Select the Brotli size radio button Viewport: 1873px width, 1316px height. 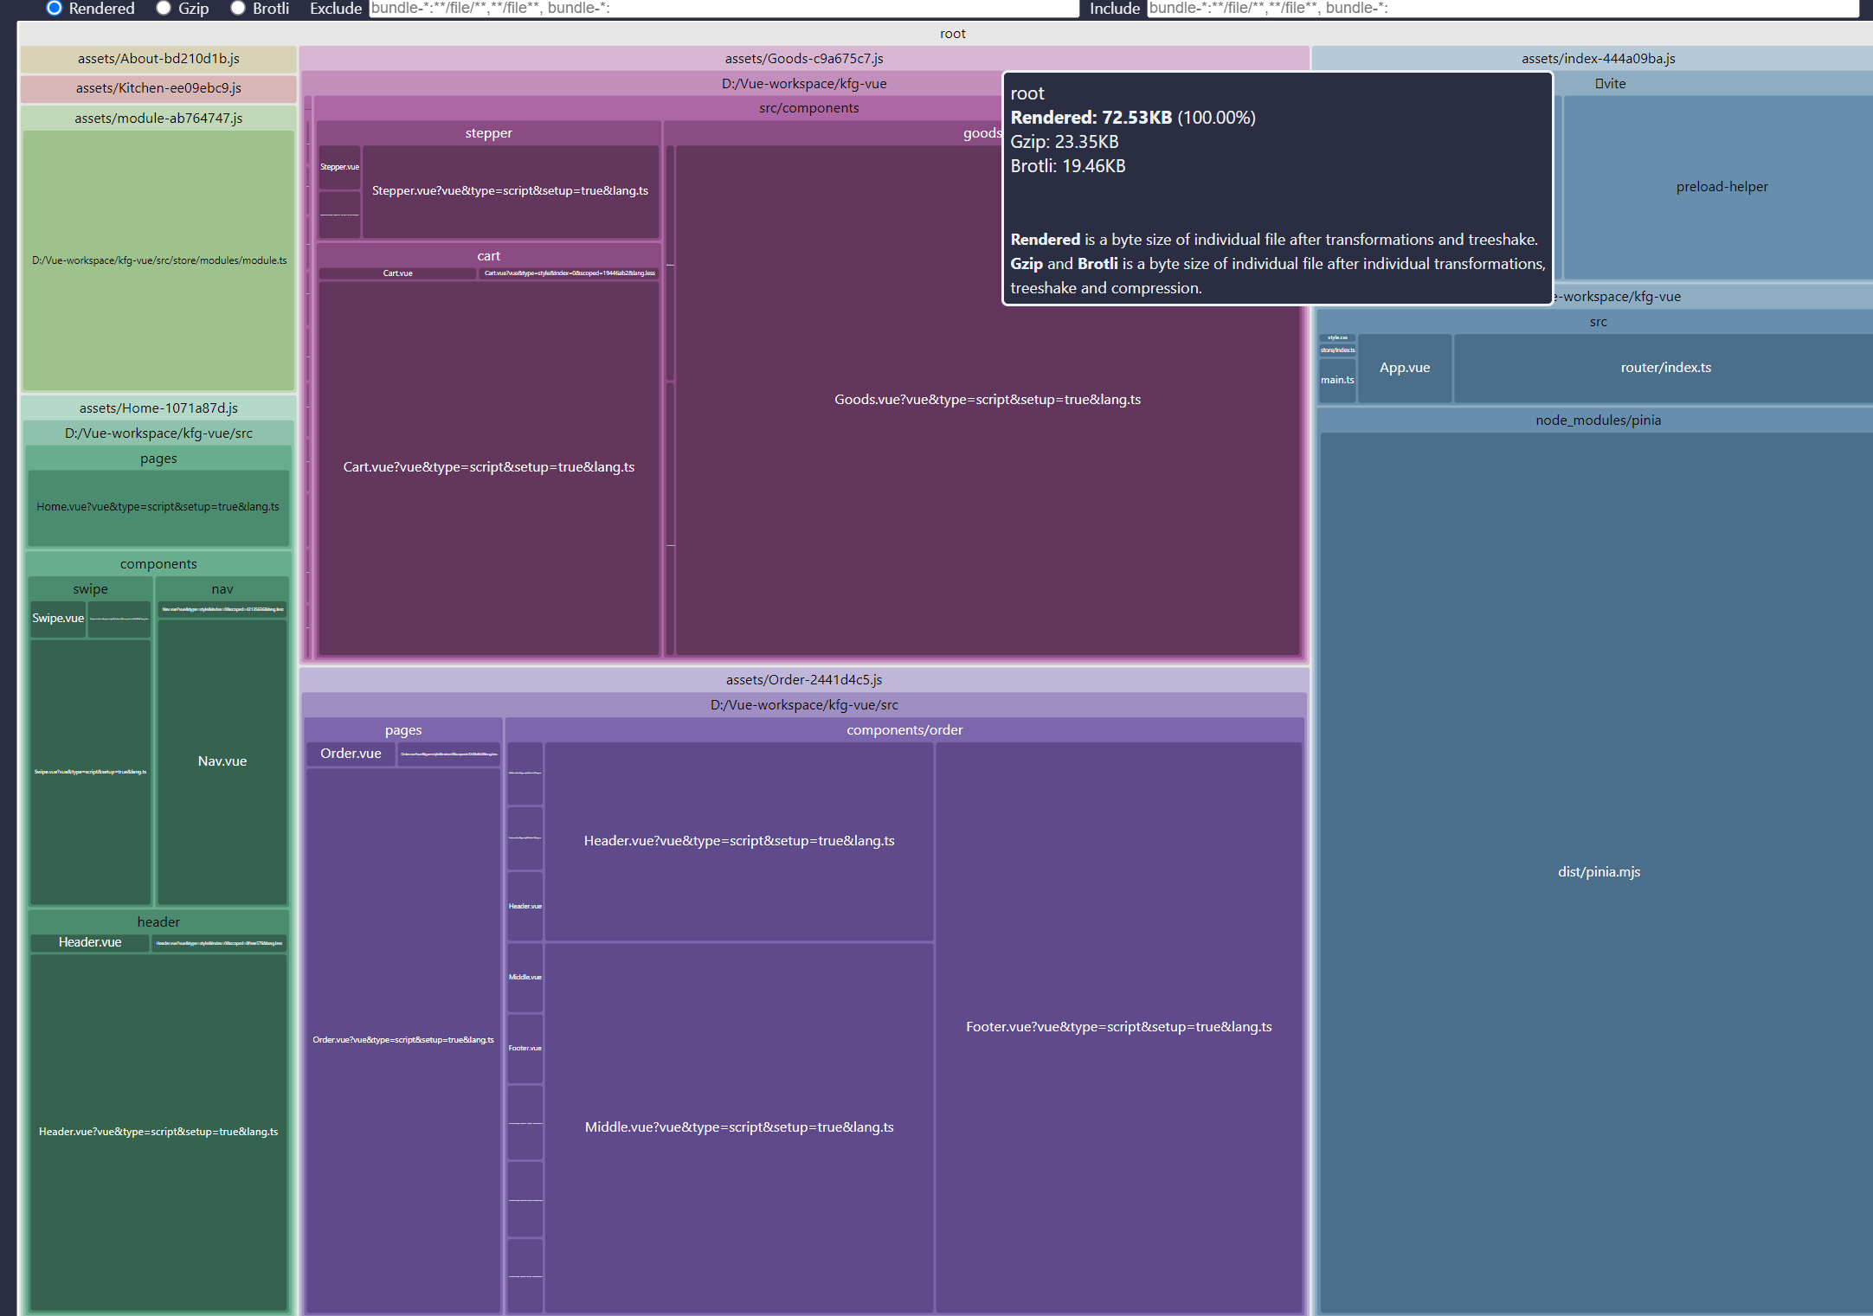tap(238, 8)
